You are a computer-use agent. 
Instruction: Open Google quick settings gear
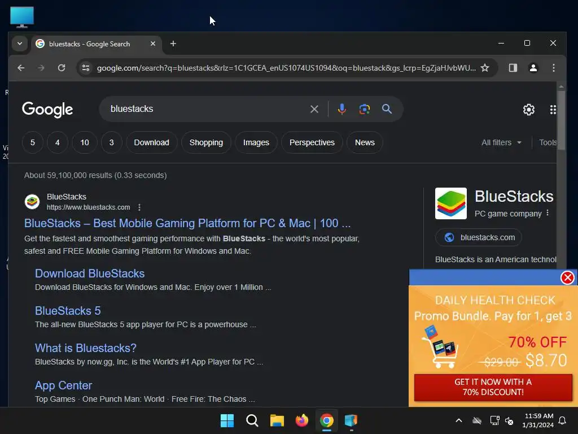click(528, 110)
